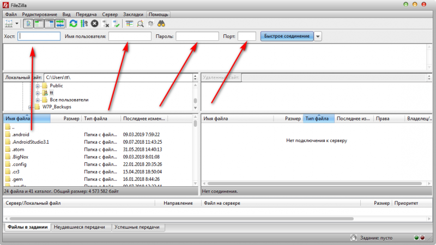Click local file list scroll-down arrow
436x245 pixels.
pyautogui.click(x=195, y=183)
